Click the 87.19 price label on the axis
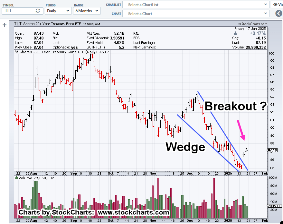The image size is (283, 224). tap(272, 150)
